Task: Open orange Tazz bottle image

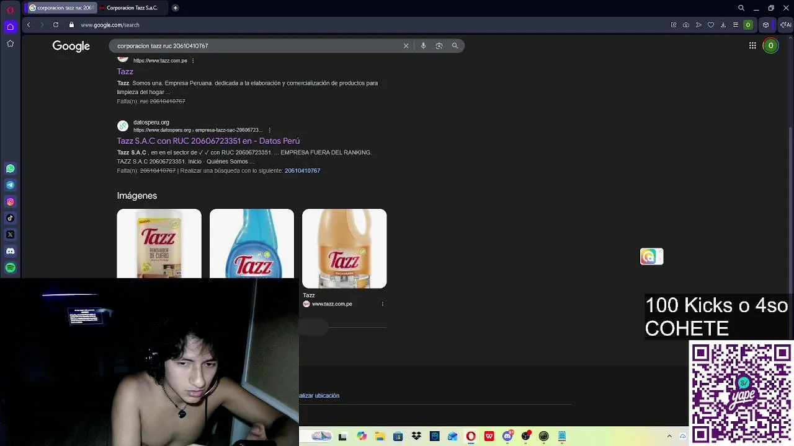Action: point(344,248)
